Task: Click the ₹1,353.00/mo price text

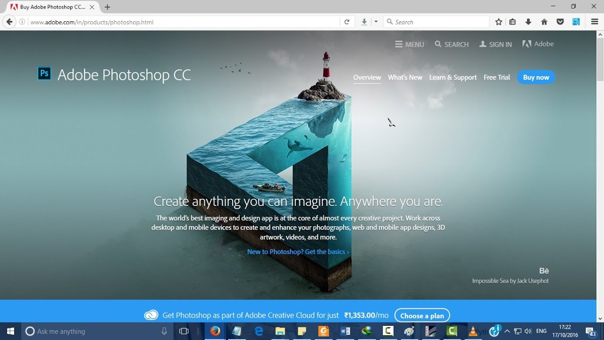Action: (x=366, y=315)
